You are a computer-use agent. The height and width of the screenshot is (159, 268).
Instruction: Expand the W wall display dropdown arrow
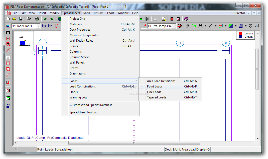[x=225, y=26]
